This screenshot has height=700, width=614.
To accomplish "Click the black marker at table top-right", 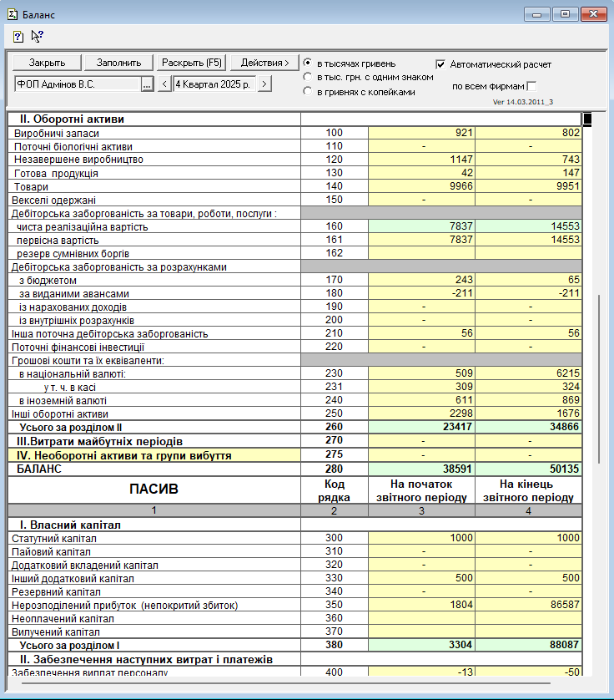I will coord(587,119).
